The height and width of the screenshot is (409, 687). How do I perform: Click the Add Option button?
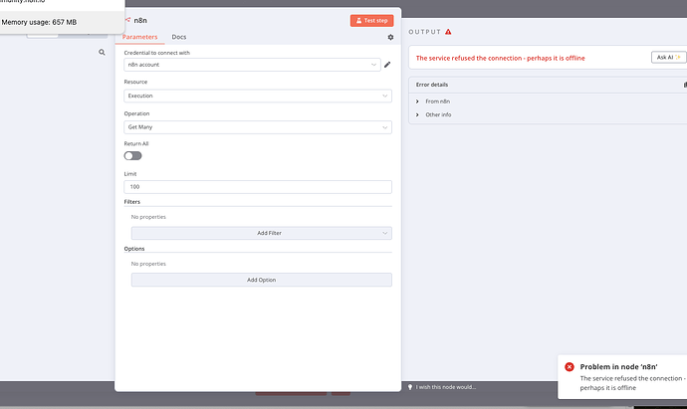tap(262, 280)
